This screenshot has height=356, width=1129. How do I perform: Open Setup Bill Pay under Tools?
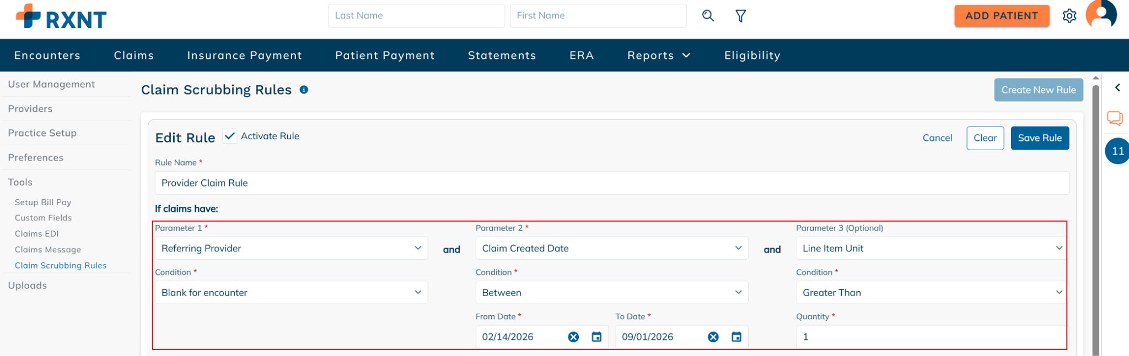[43, 202]
